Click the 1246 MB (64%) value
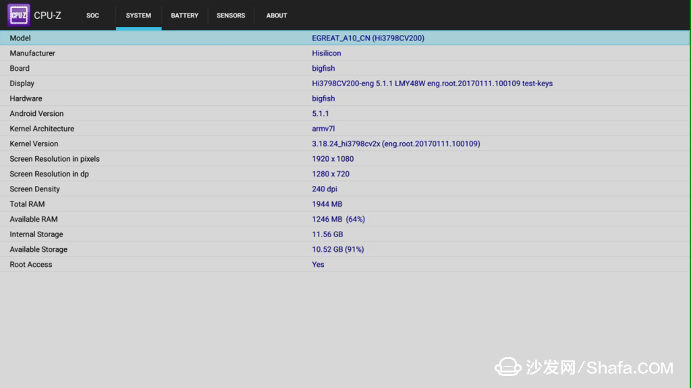The width and height of the screenshot is (691, 388). point(339,219)
